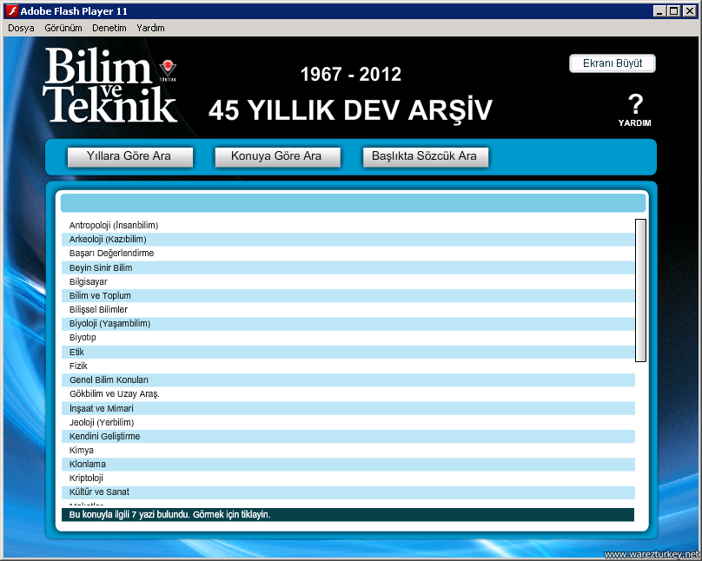This screenshot has height=561, width=702.
Task: Click the topic list scrollbar thumb
Action: [640, 290]
